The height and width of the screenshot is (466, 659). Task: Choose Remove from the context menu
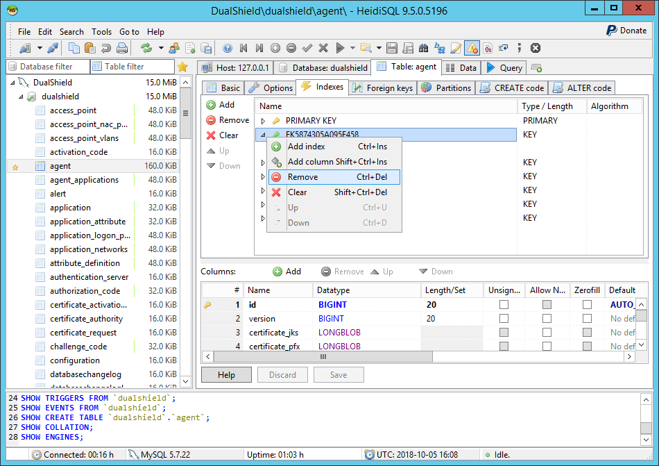pyautogui.click(x=302, y=177)
